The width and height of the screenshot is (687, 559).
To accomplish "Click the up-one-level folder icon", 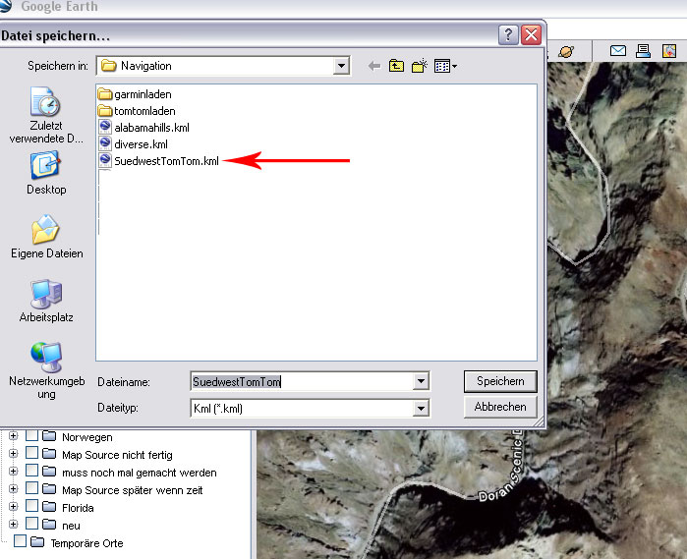I will tap(397, 66).
